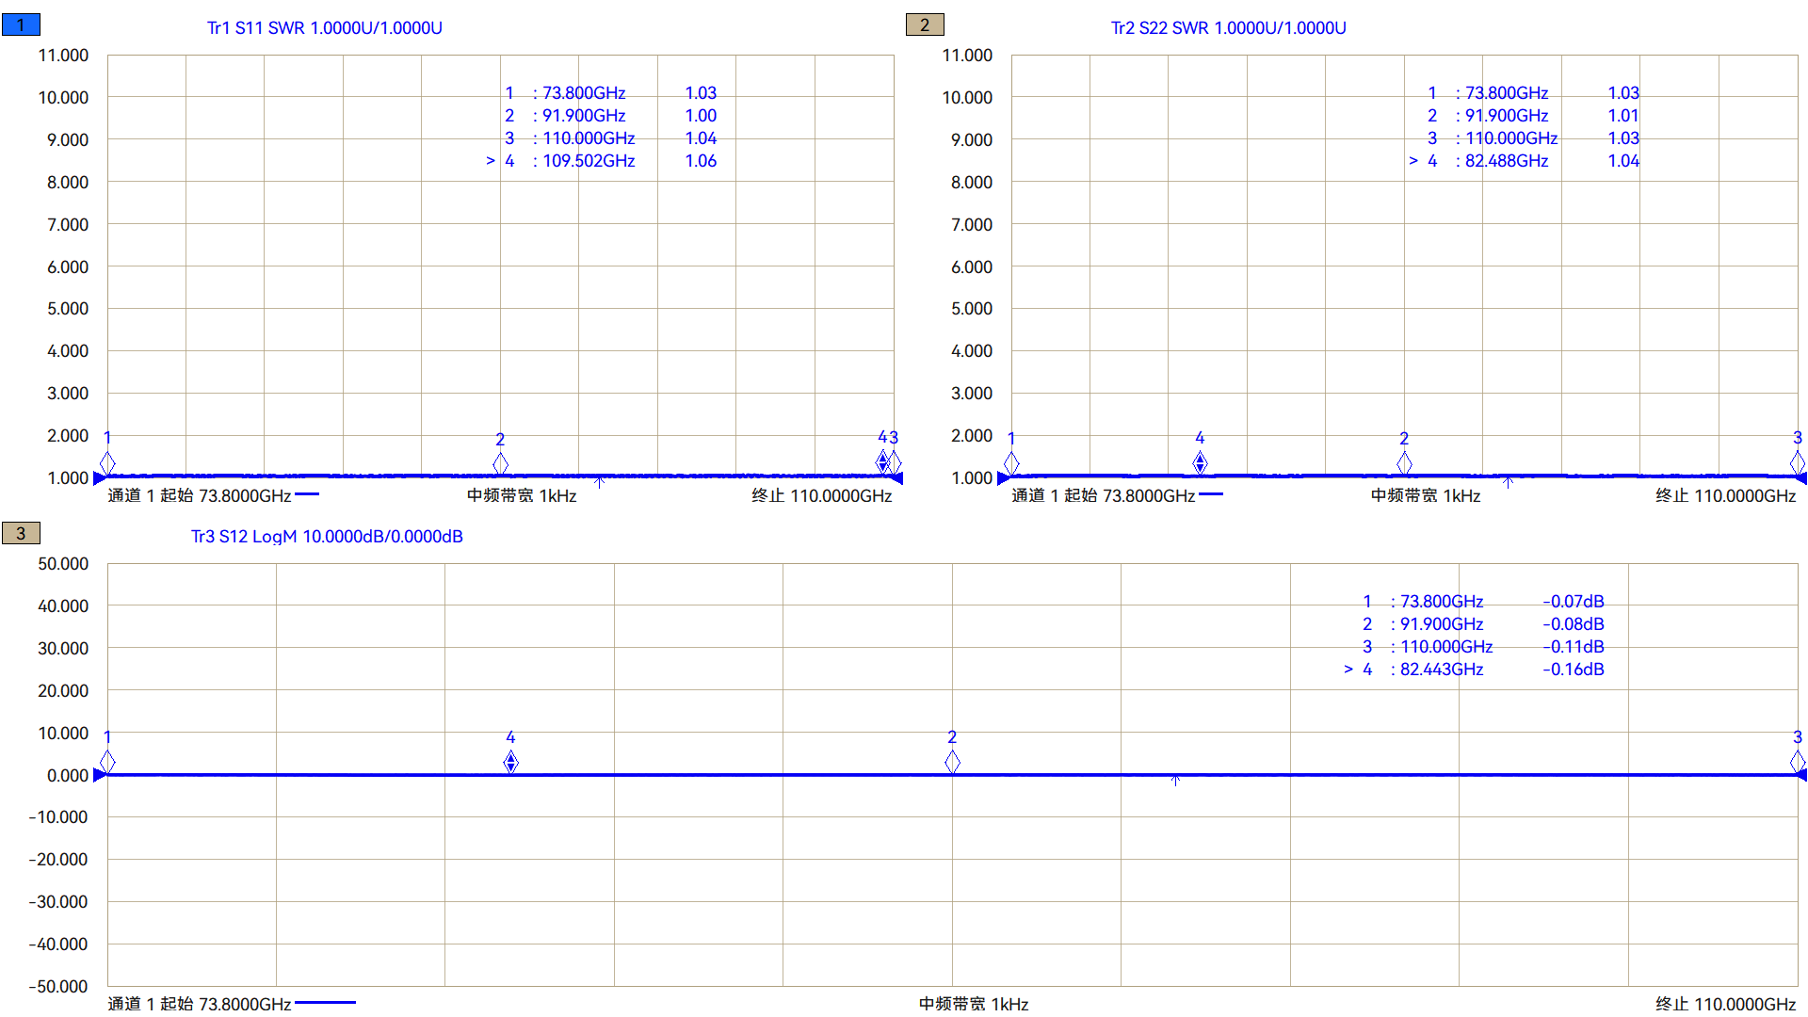The image size is (1808, 1017).
Task: Click the Tr3 S12 LogM trace title
Action: tap(327, 537)
